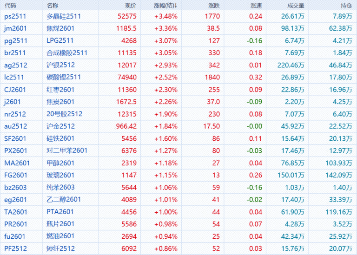
Task: Select the name 甲醇2601
Action: (x=60, y=163)
